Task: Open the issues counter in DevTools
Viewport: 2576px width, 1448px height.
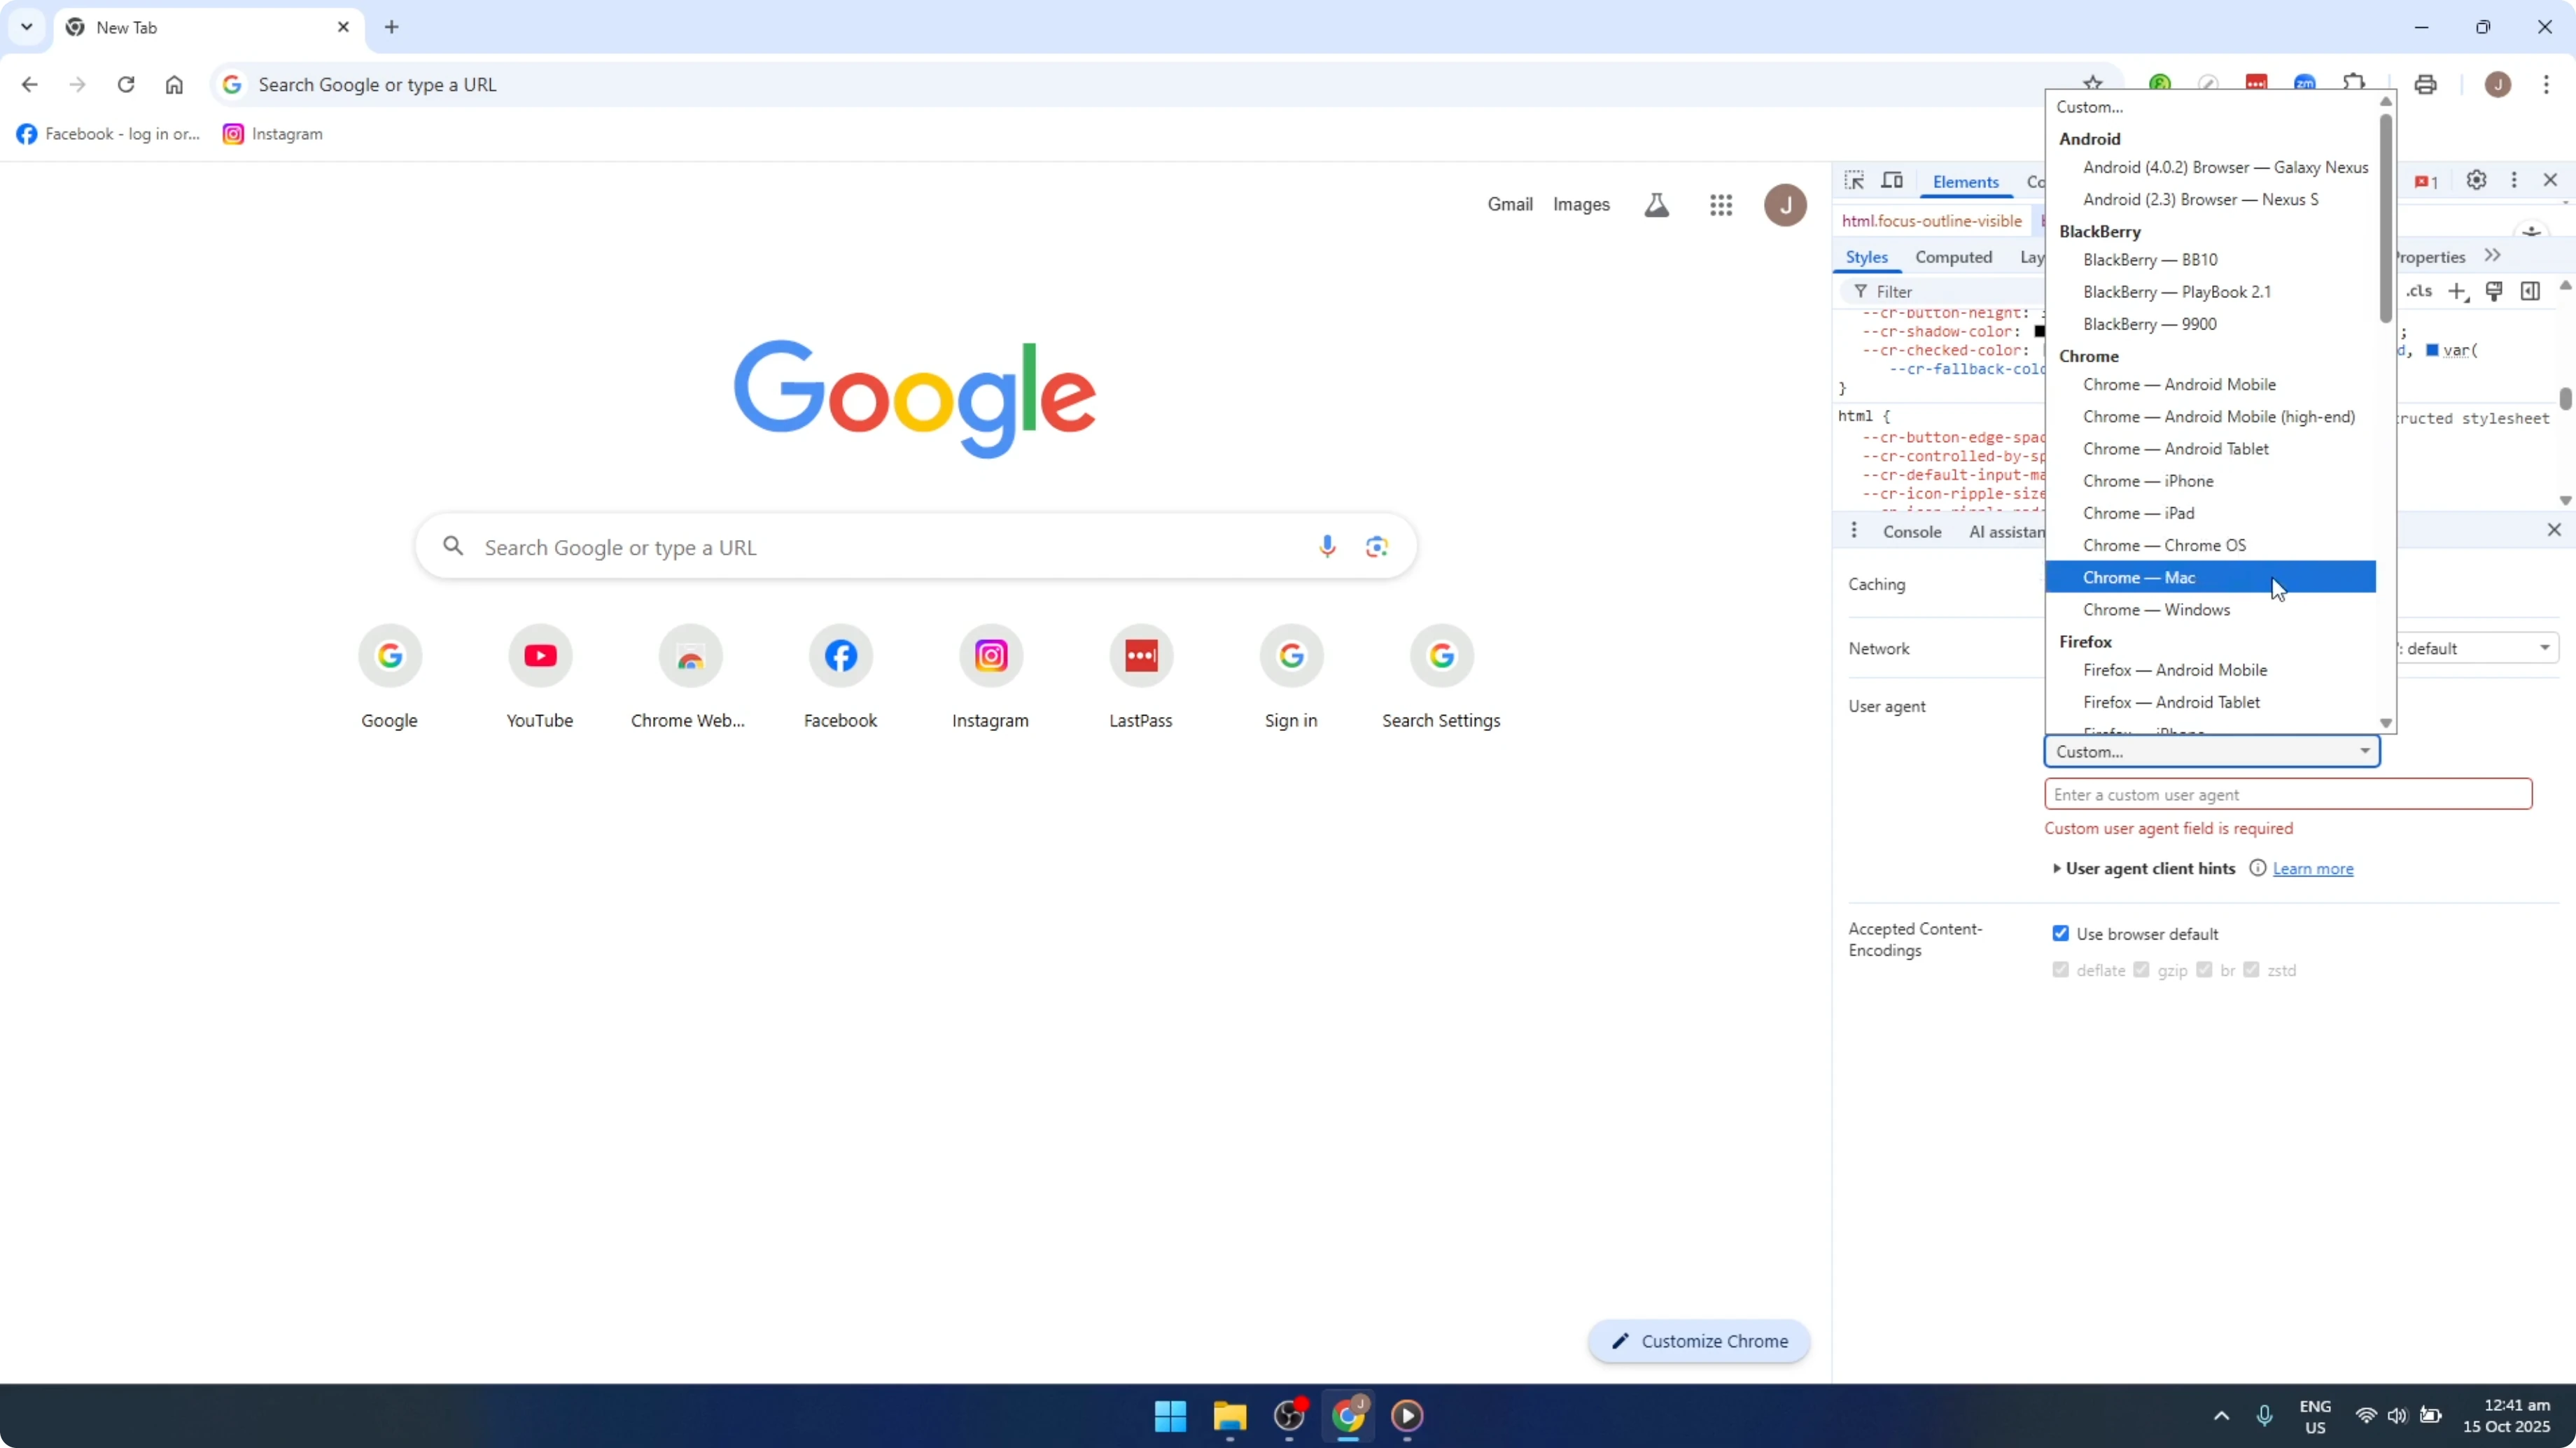Action: (2425, 181)
